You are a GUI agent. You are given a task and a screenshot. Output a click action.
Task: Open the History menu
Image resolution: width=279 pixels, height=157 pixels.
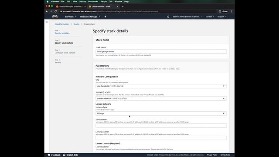82,1
